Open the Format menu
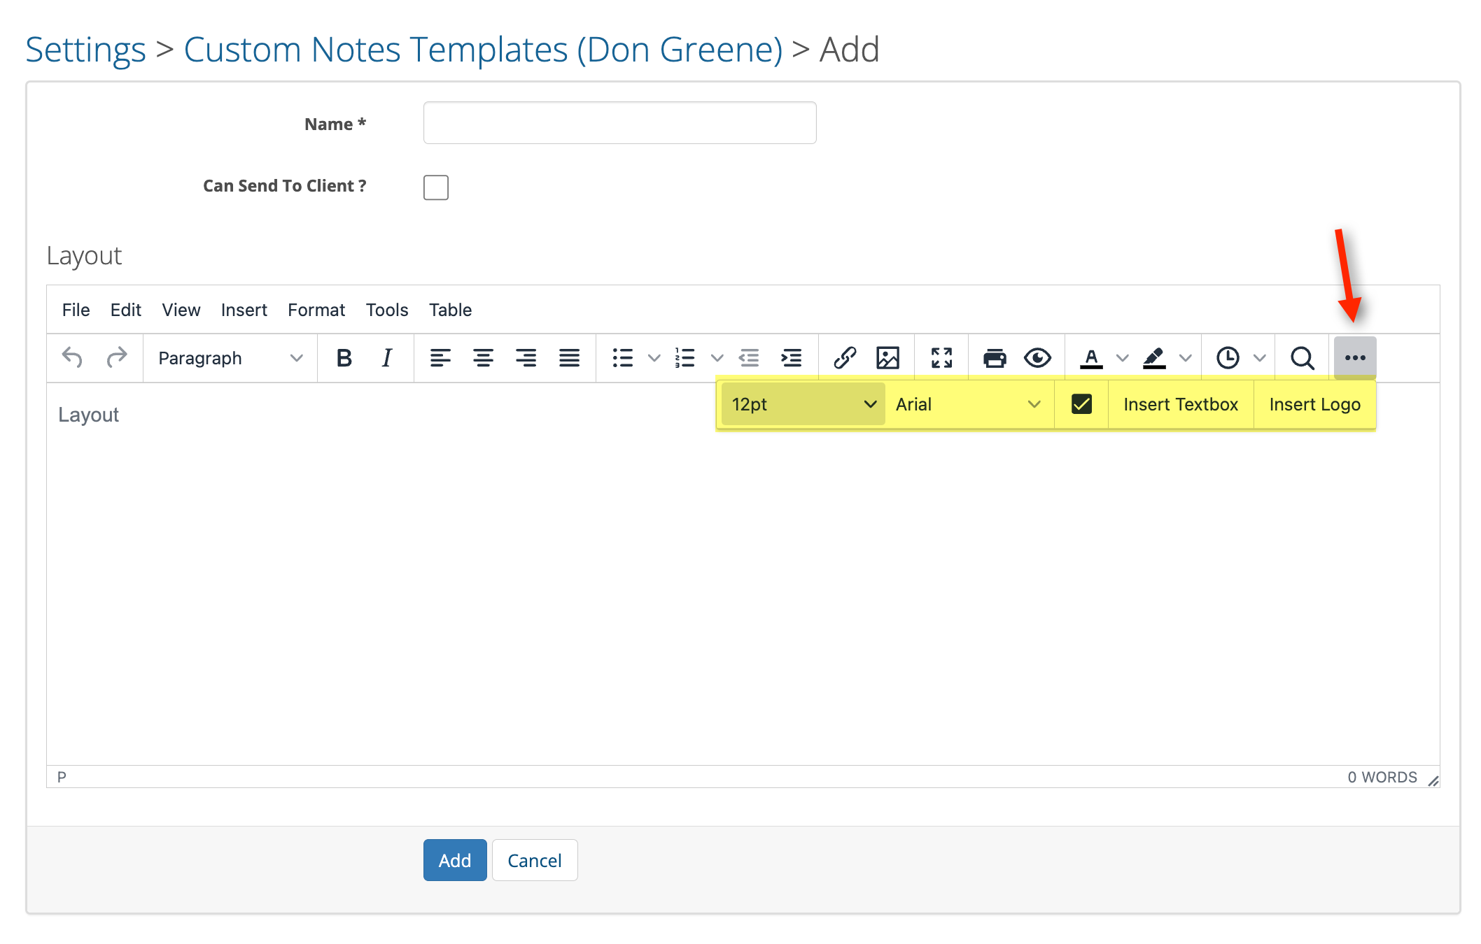Viewport: 1481px width, 944px height. pos(316,310)
